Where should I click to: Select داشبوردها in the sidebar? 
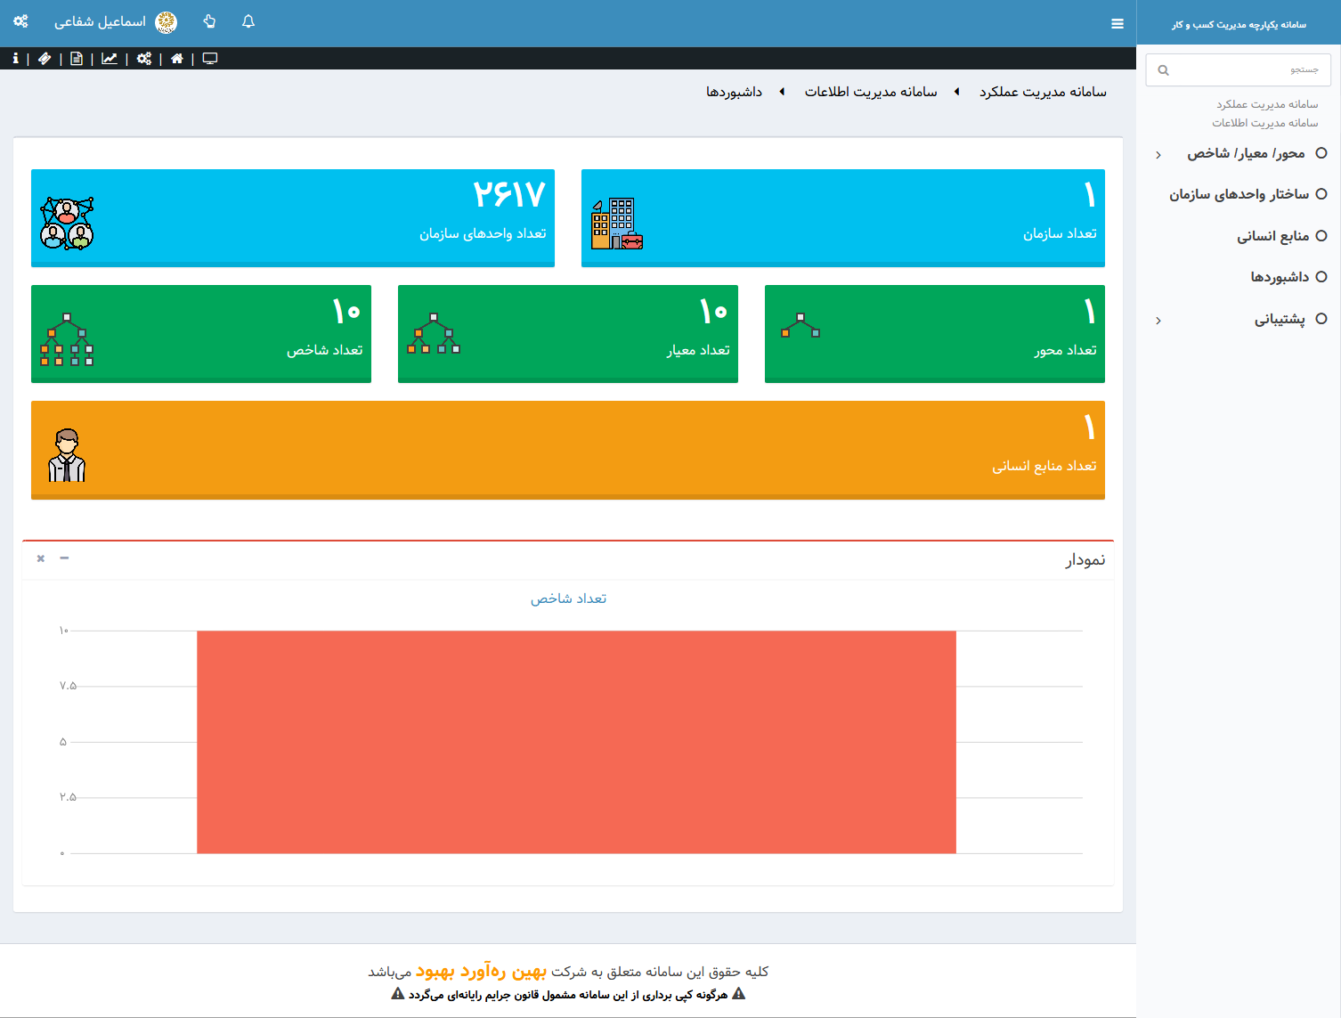(x=1279, y=277)
